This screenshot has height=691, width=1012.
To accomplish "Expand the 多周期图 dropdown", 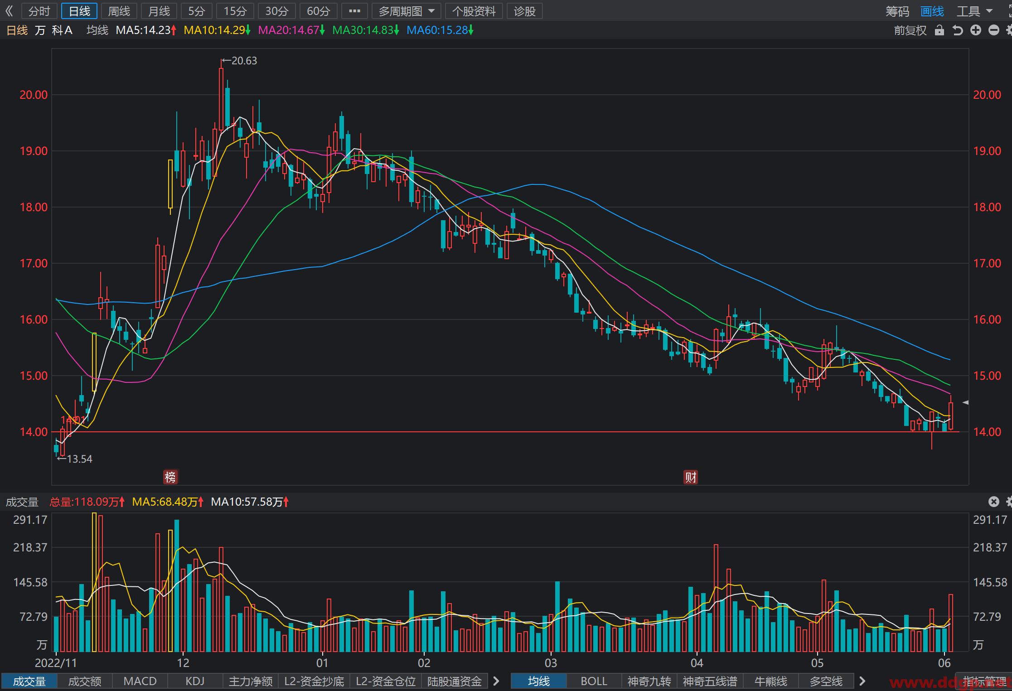I will 407,11.
